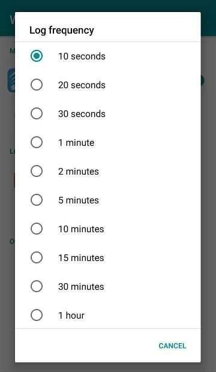Select the 10 seconds radio button
This screenshot has height=372, width=216.
[x=37, y=56]
